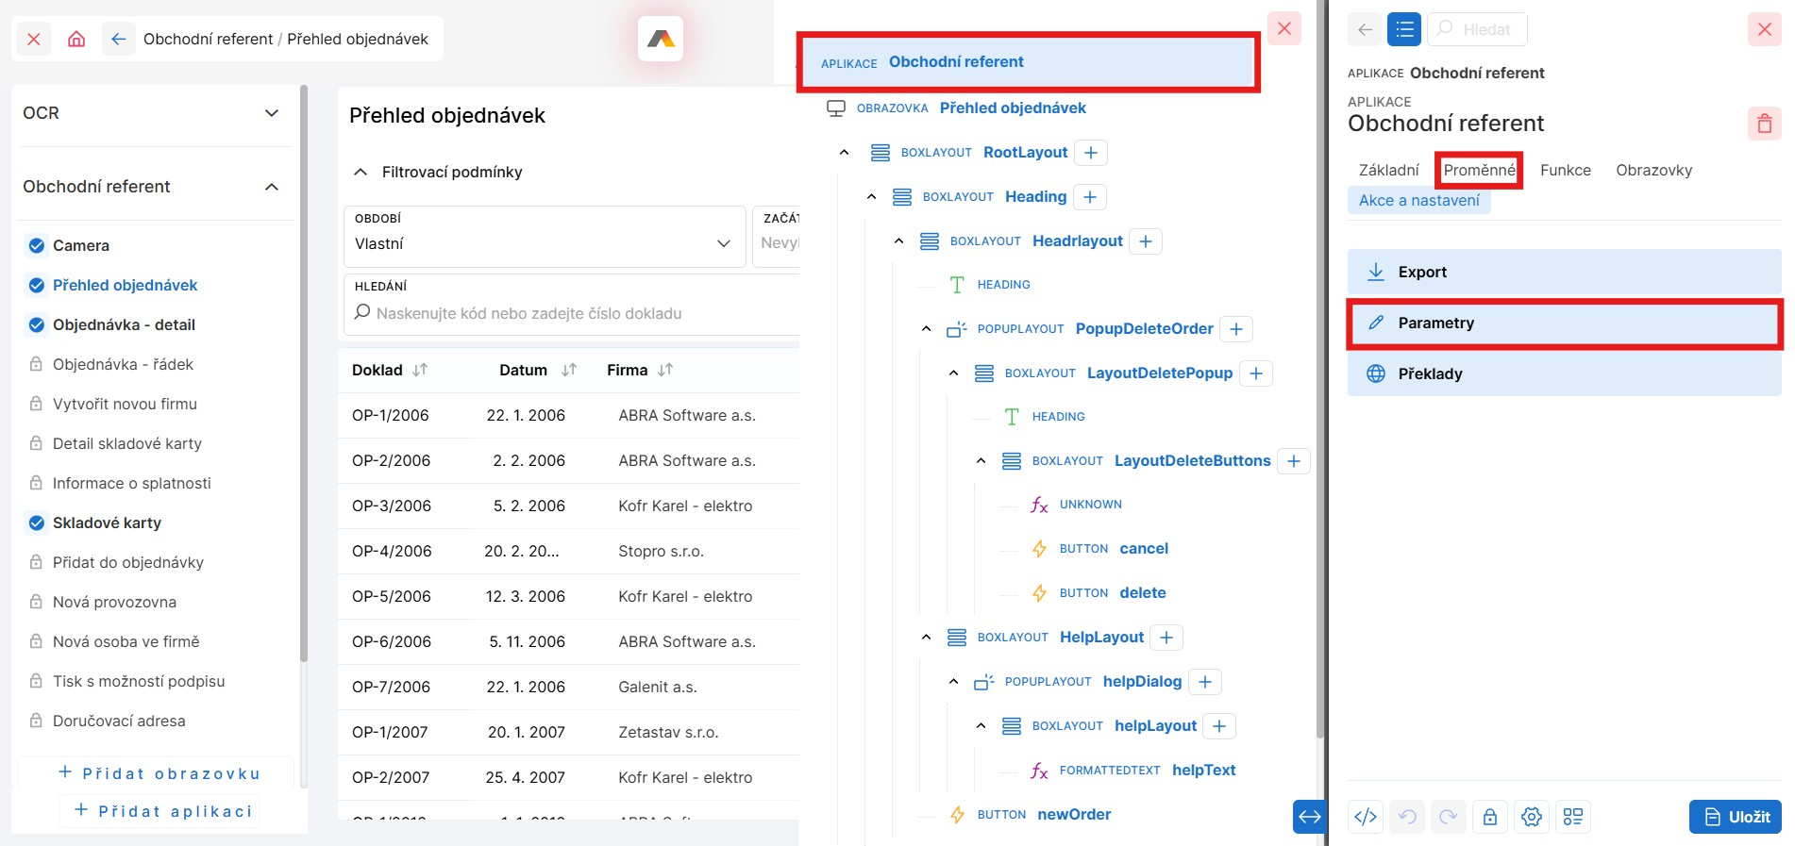
Task: Open the code view icon in bottom toolbar
Action: click(1366, 817)
